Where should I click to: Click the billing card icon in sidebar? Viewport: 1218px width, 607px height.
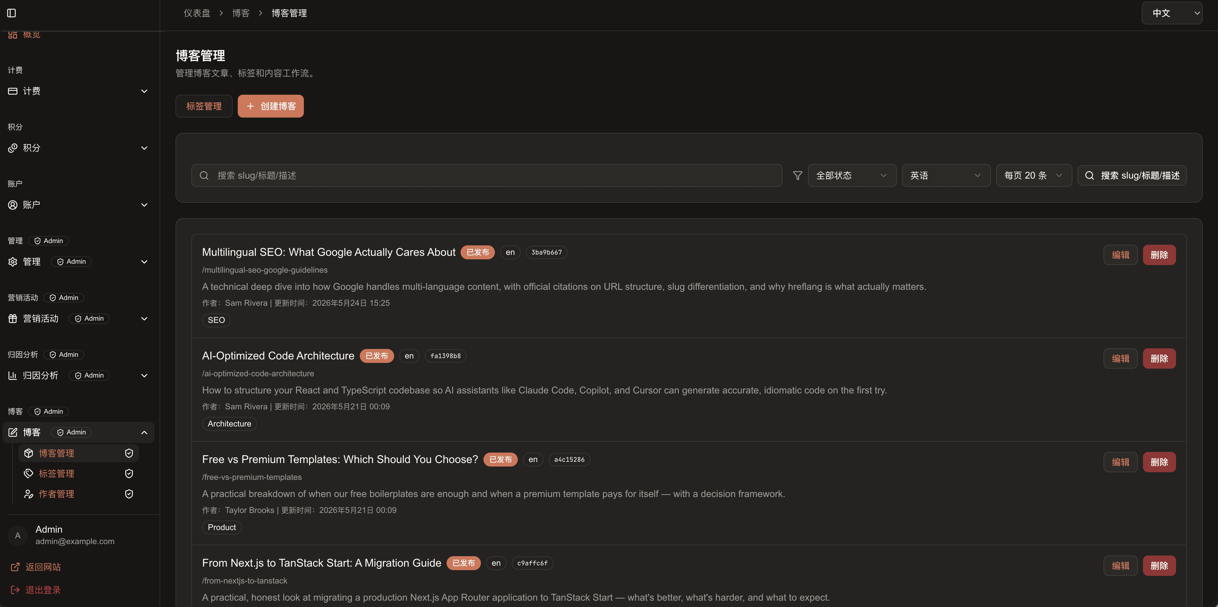pos(13,91)
